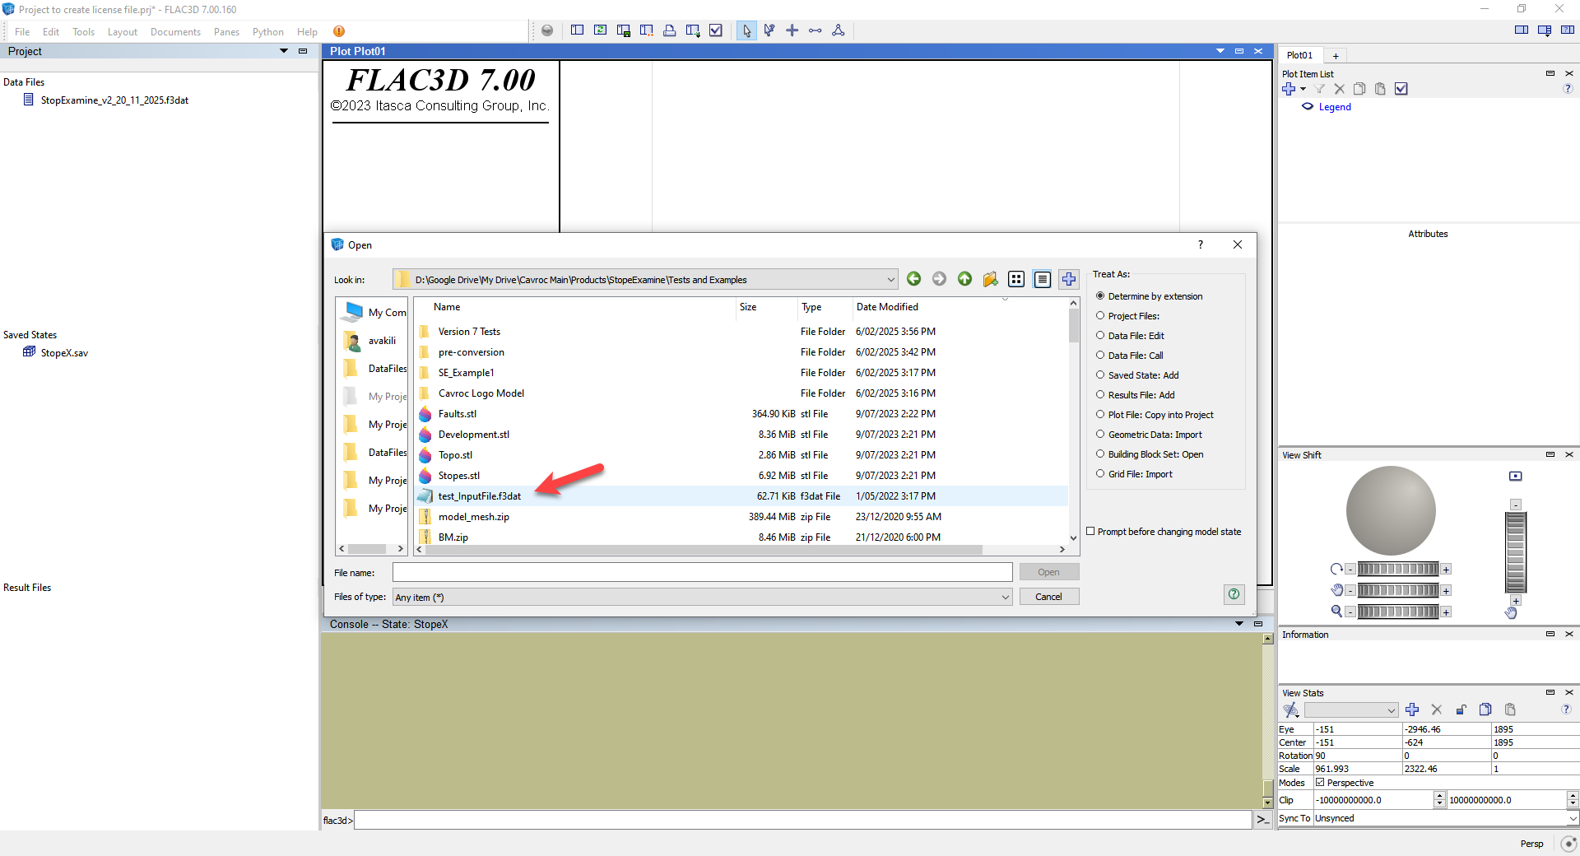
Task: Switch Open dialog to list view
Action: pos(1016,279)
